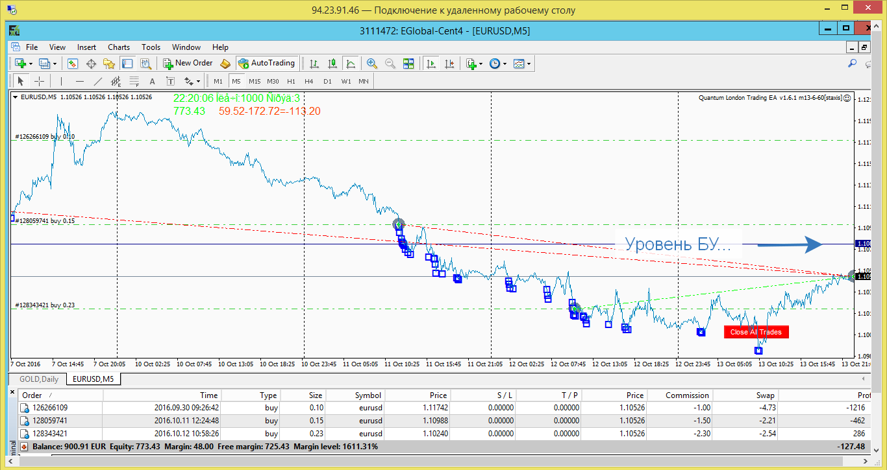Tile windows using the tile icon
The image size is (887, 470).
pyautogui.click(x=408, y=63)
